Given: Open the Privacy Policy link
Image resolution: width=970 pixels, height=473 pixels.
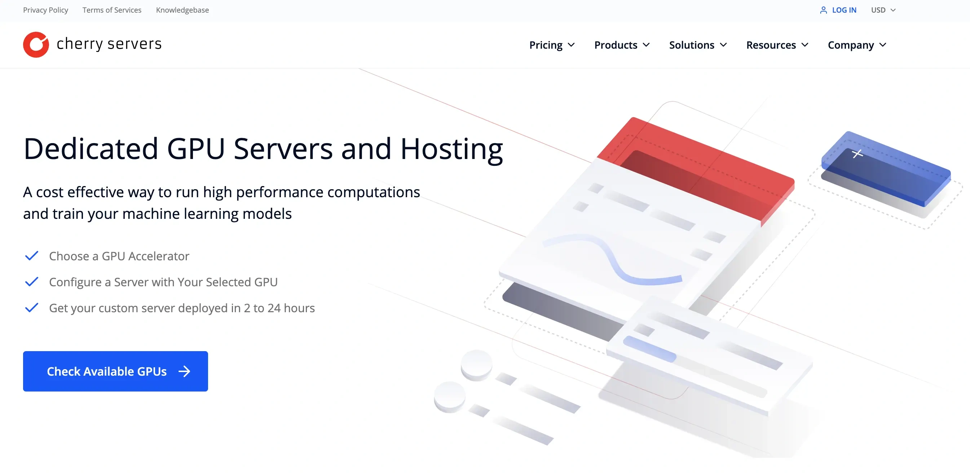Looking at the screenshot, I should click(x=45, y=10).
